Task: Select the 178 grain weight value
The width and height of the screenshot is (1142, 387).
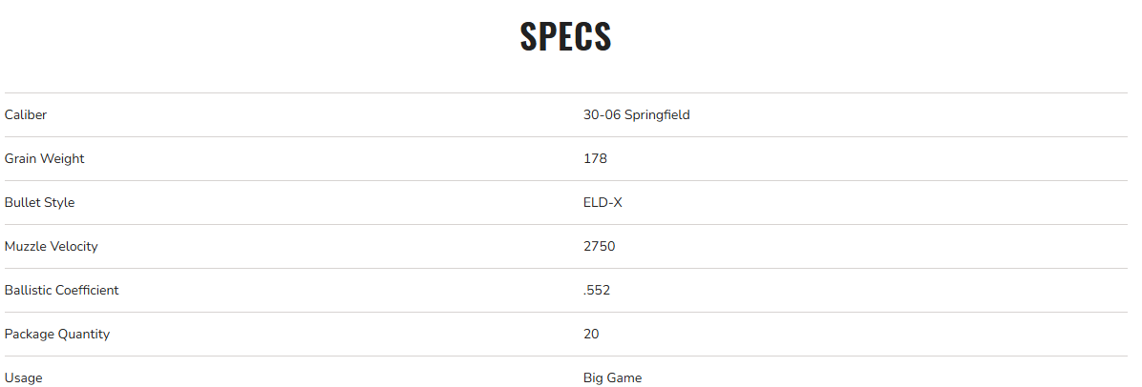Action: pos(595,159)
